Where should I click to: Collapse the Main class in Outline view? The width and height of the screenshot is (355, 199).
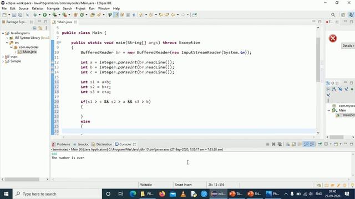(329, 111)
